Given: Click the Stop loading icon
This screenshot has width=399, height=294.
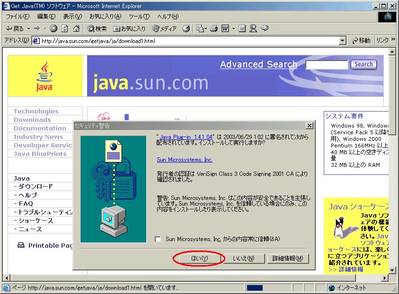Looking at the screenshot, I should pos(53,28).
